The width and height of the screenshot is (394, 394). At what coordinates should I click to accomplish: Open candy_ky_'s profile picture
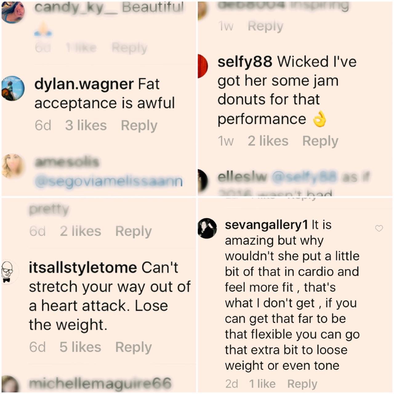[13, 12]
